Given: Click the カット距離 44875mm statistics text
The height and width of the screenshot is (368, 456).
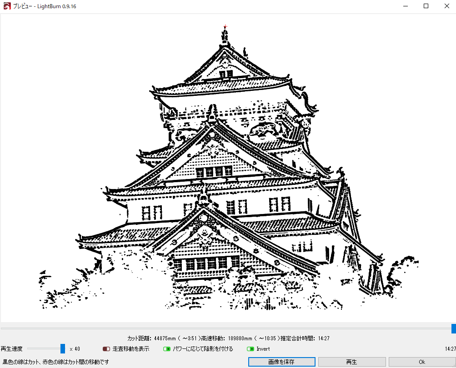Looking at the screenshot, I should (163, 338).
